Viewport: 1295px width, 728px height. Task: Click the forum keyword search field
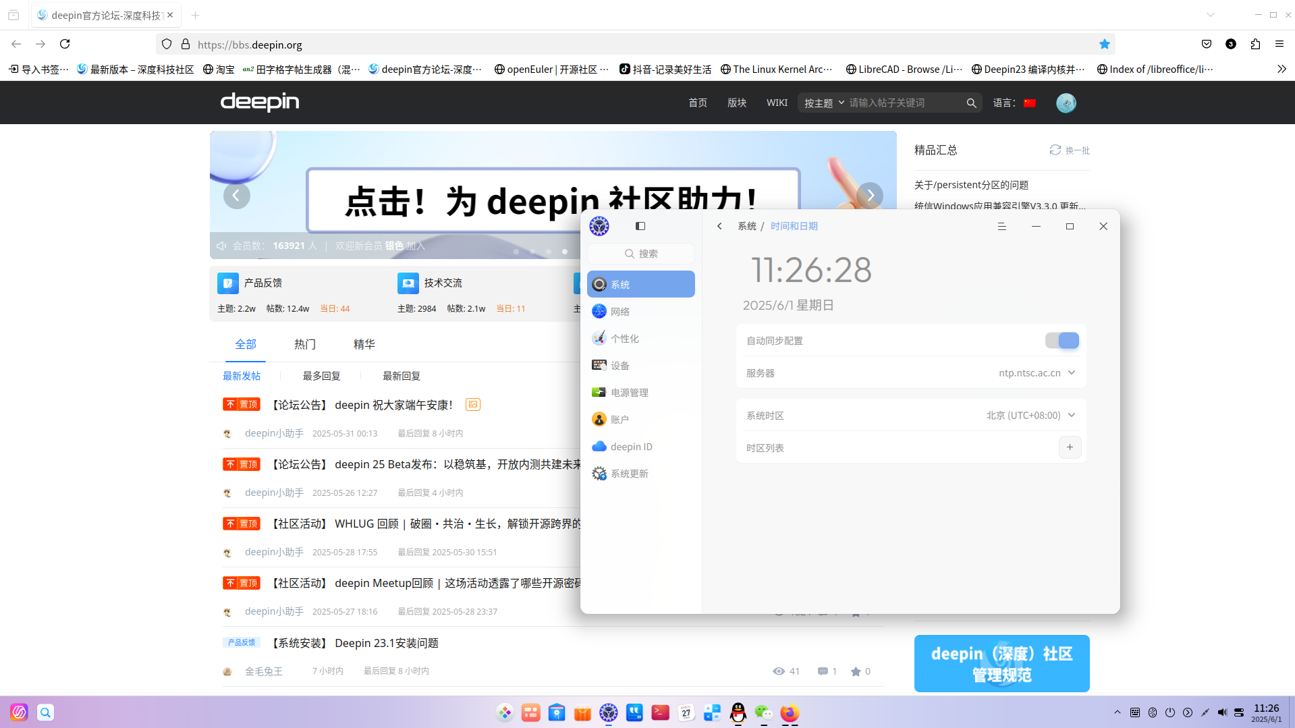click(904, 103)
